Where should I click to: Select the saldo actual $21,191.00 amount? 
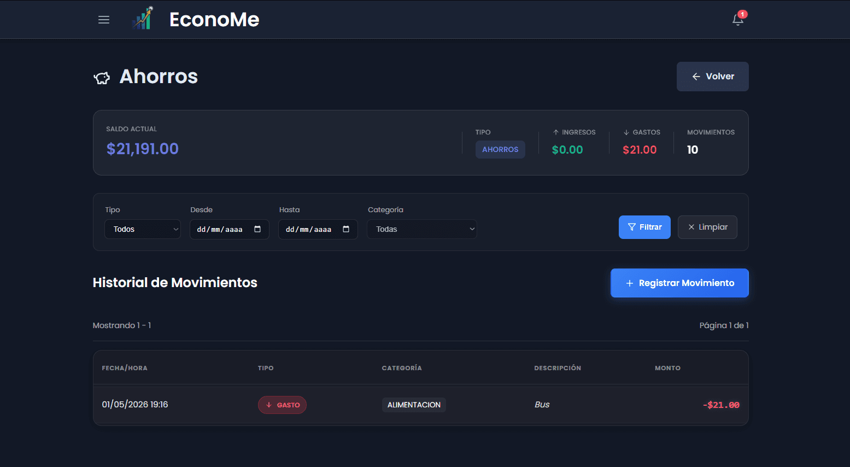tap(143, 149)
